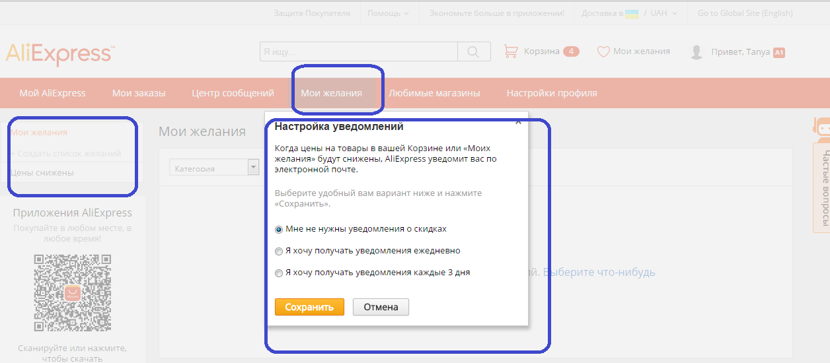Click the Сохранить button
The height and width of the screenshot is (363, 830).
click(309, 307)
